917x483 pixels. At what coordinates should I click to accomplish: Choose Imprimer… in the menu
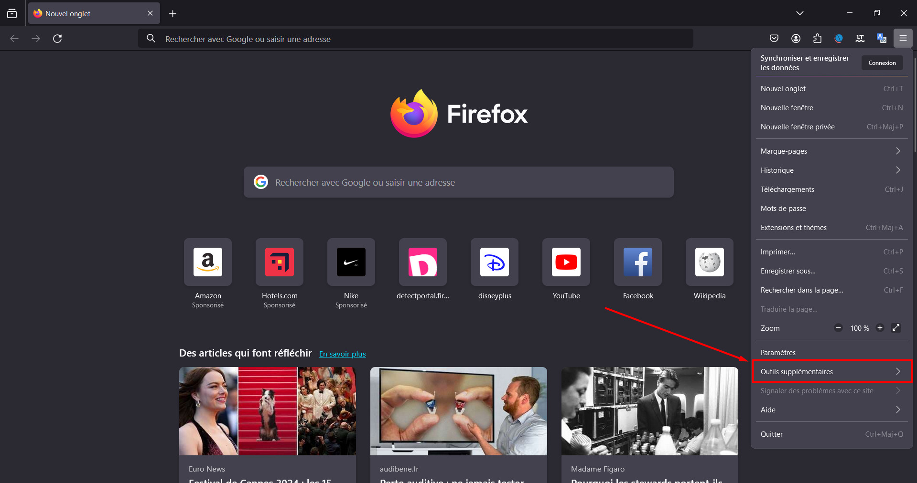(831, 252)
